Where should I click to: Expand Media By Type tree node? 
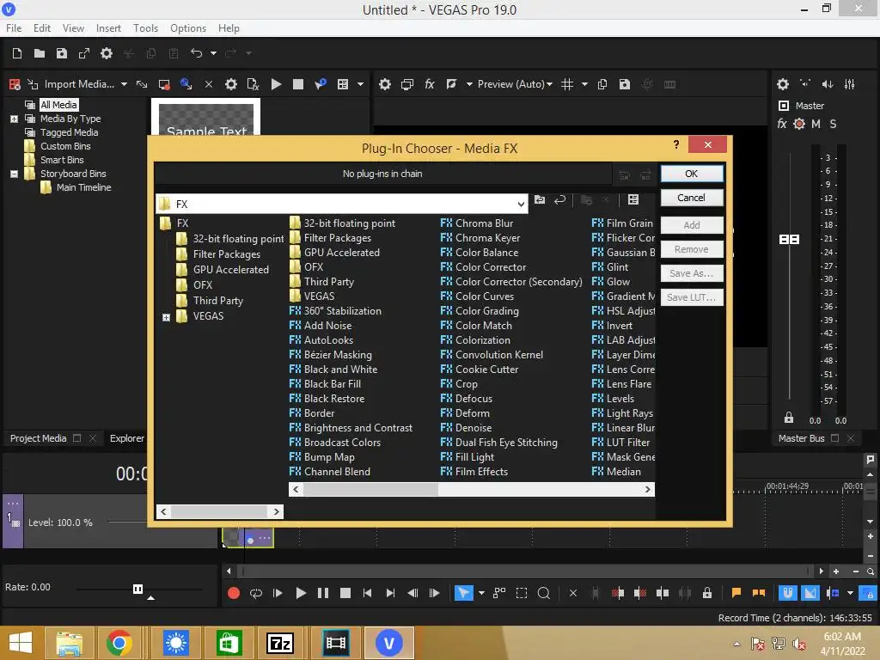pyautogui.click(x=14, y=119)
